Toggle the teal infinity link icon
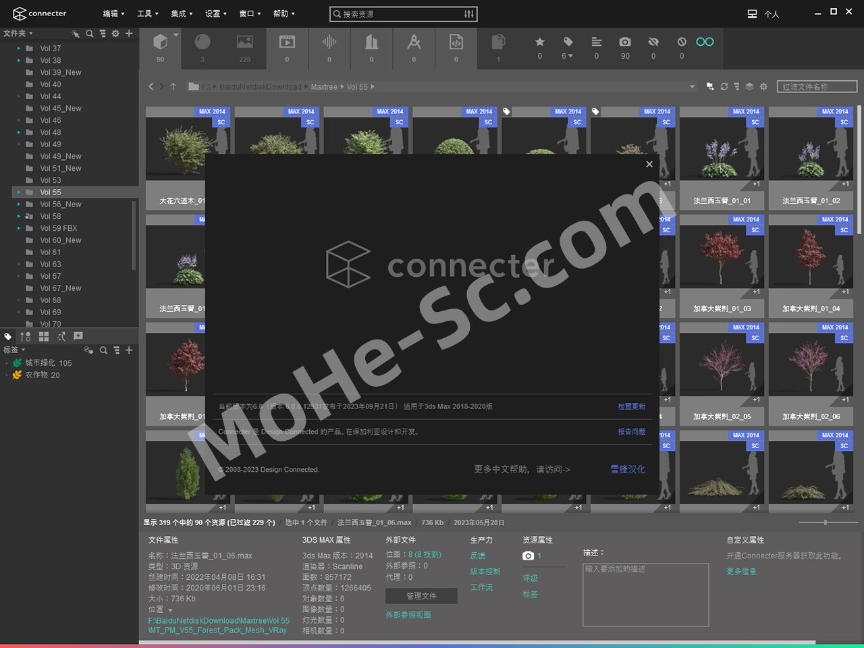This screenshot has width=864, height=648. click(705, 42)
